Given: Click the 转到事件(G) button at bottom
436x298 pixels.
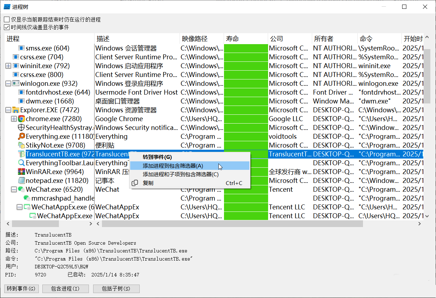Looking at the screenshot, I should click(x=21, y=288).
